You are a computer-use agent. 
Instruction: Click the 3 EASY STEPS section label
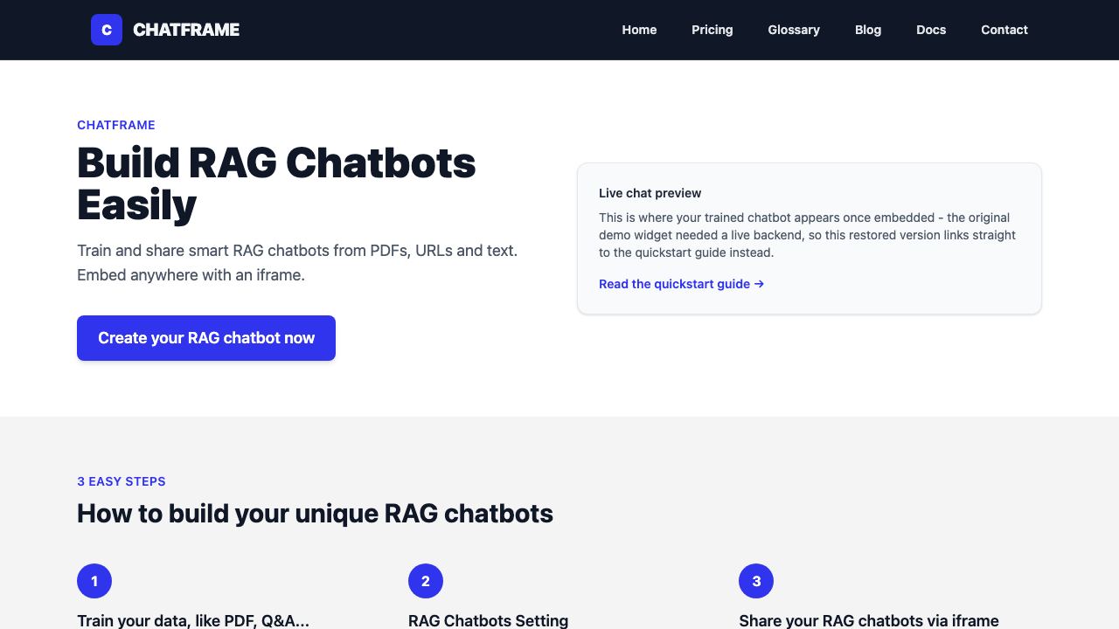(122, 481)
